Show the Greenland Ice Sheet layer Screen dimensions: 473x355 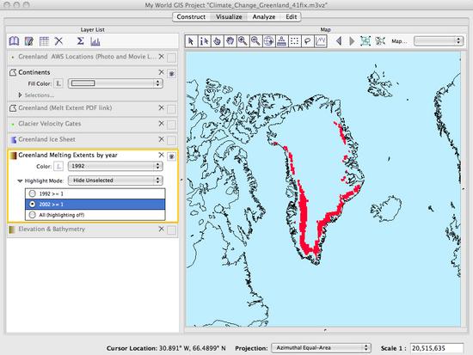[x=172, y=140]
